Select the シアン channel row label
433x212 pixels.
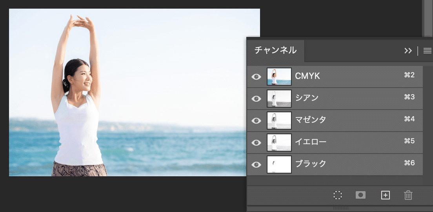(307, 98)
